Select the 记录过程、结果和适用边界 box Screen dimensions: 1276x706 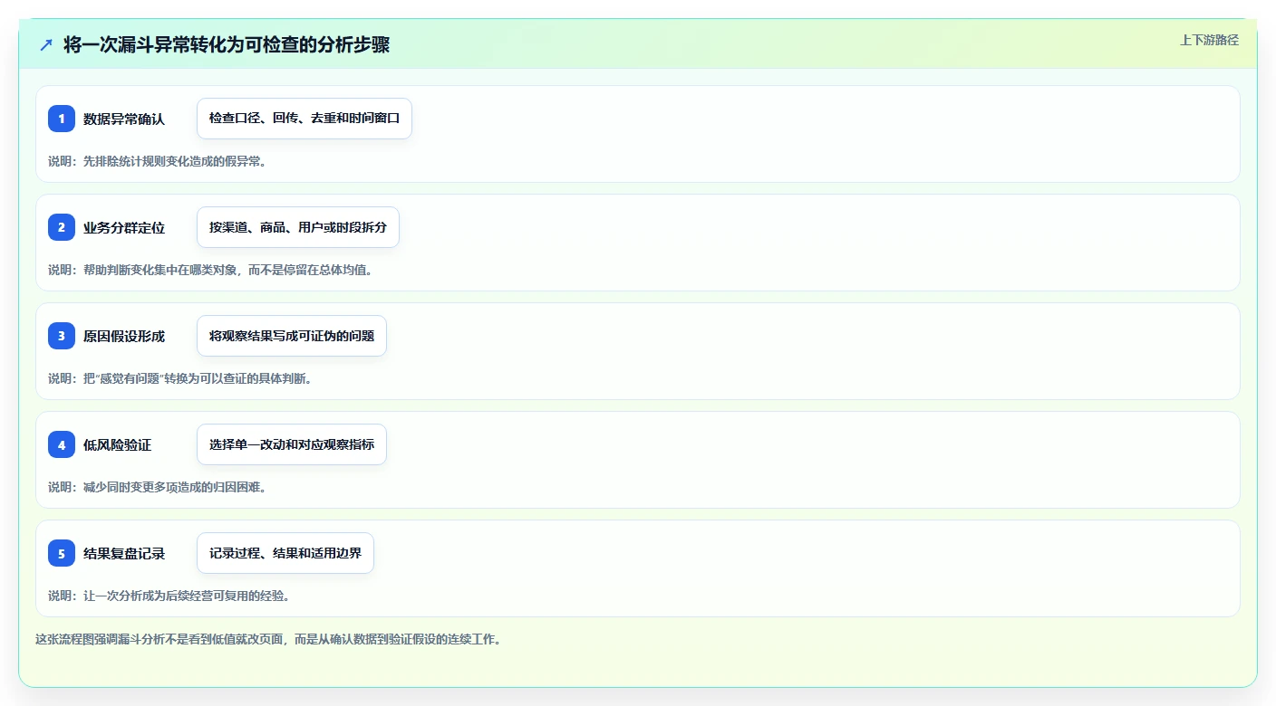[x=285, y=553]
